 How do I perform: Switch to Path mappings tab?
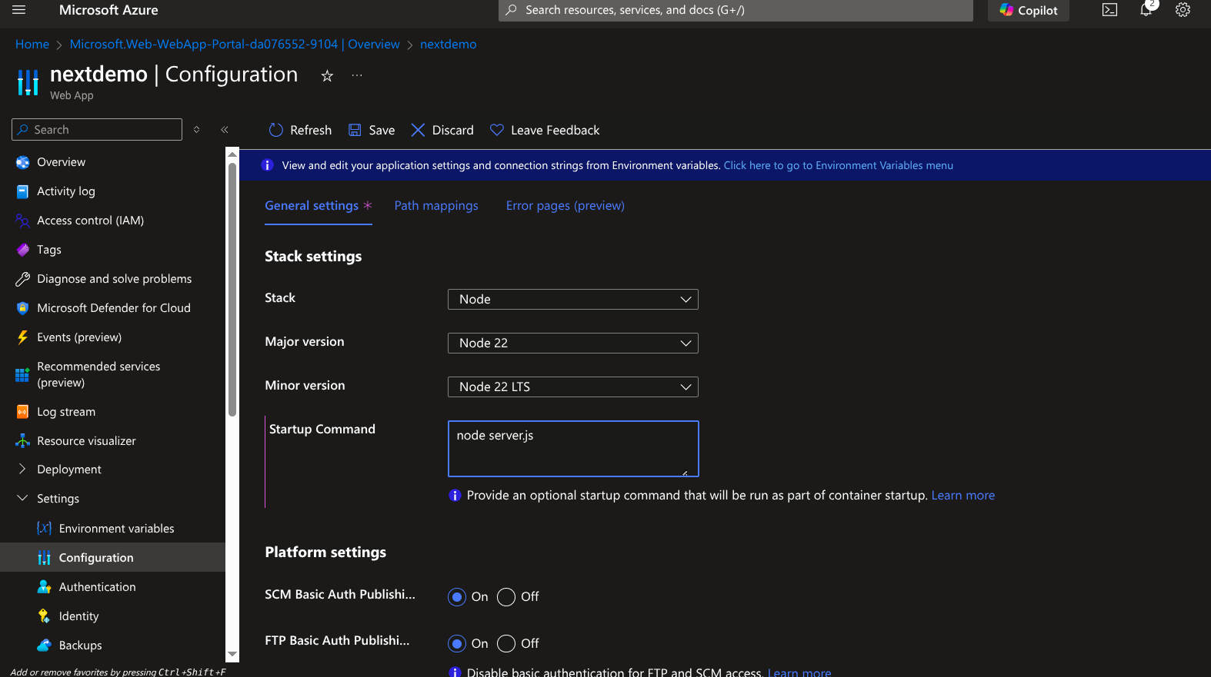[436, 206]
